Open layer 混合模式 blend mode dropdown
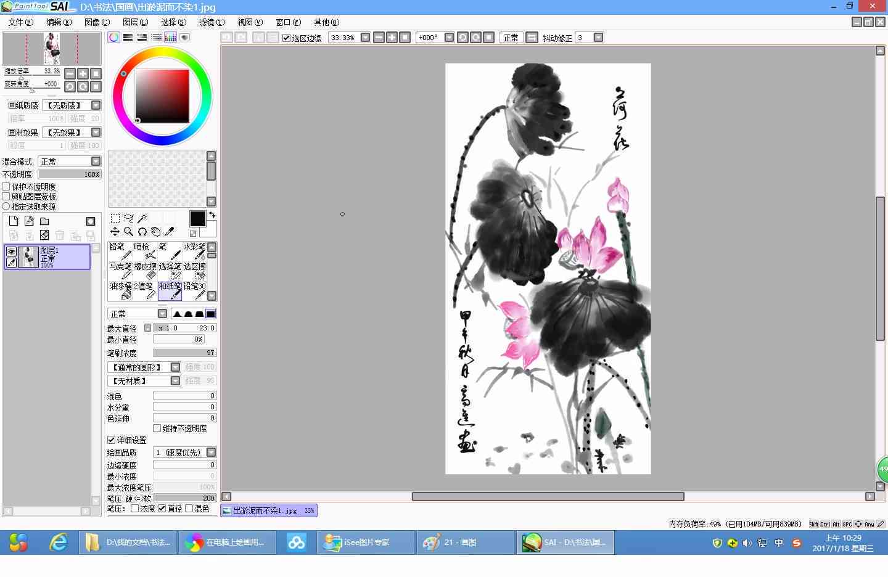 coord(96,162)
